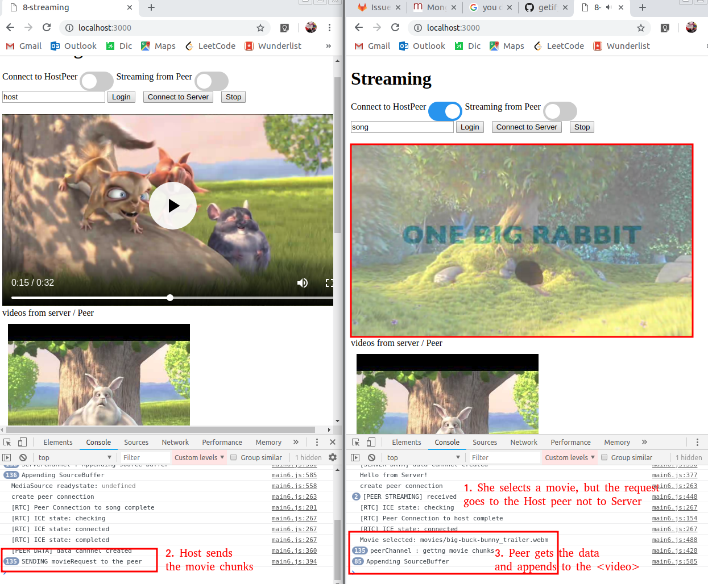Open Network tab in right DevTools
Image resolution: width=708 pixels, height=584 pixels.
(x=524, y=443)
